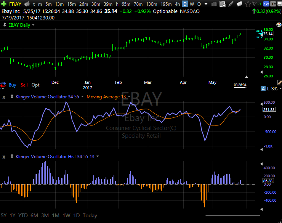Screen dimensions: 282x223
Task: Select the t tick timeframe
Action: 34,4
